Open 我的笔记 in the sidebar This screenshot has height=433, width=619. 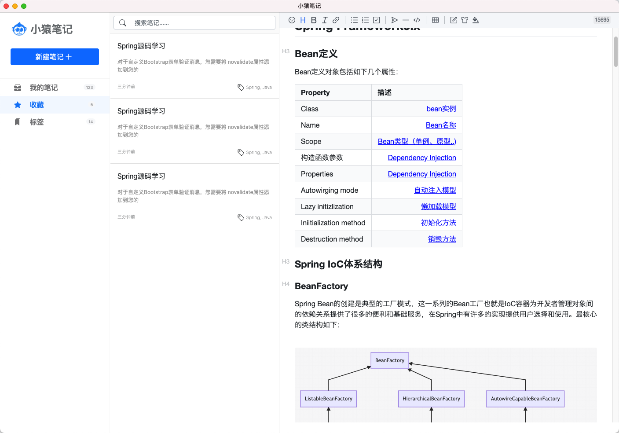55,88
